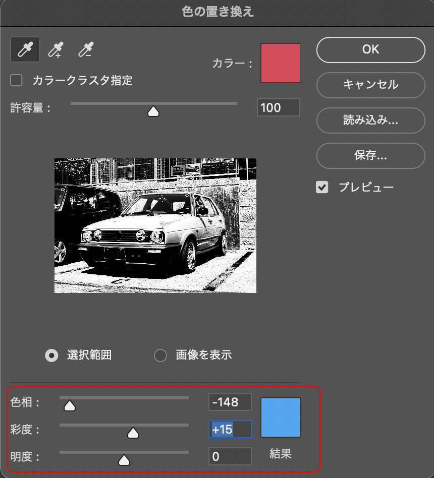This screenshot has width=434, height=478.
Task: Select the add to sample eyedropper
Action: point(55,49)
